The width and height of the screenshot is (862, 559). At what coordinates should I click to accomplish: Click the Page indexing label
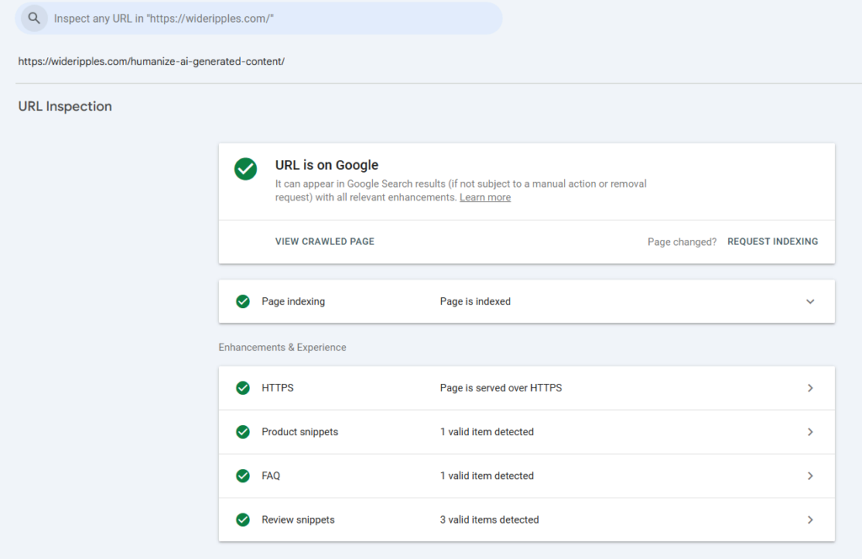293,301
